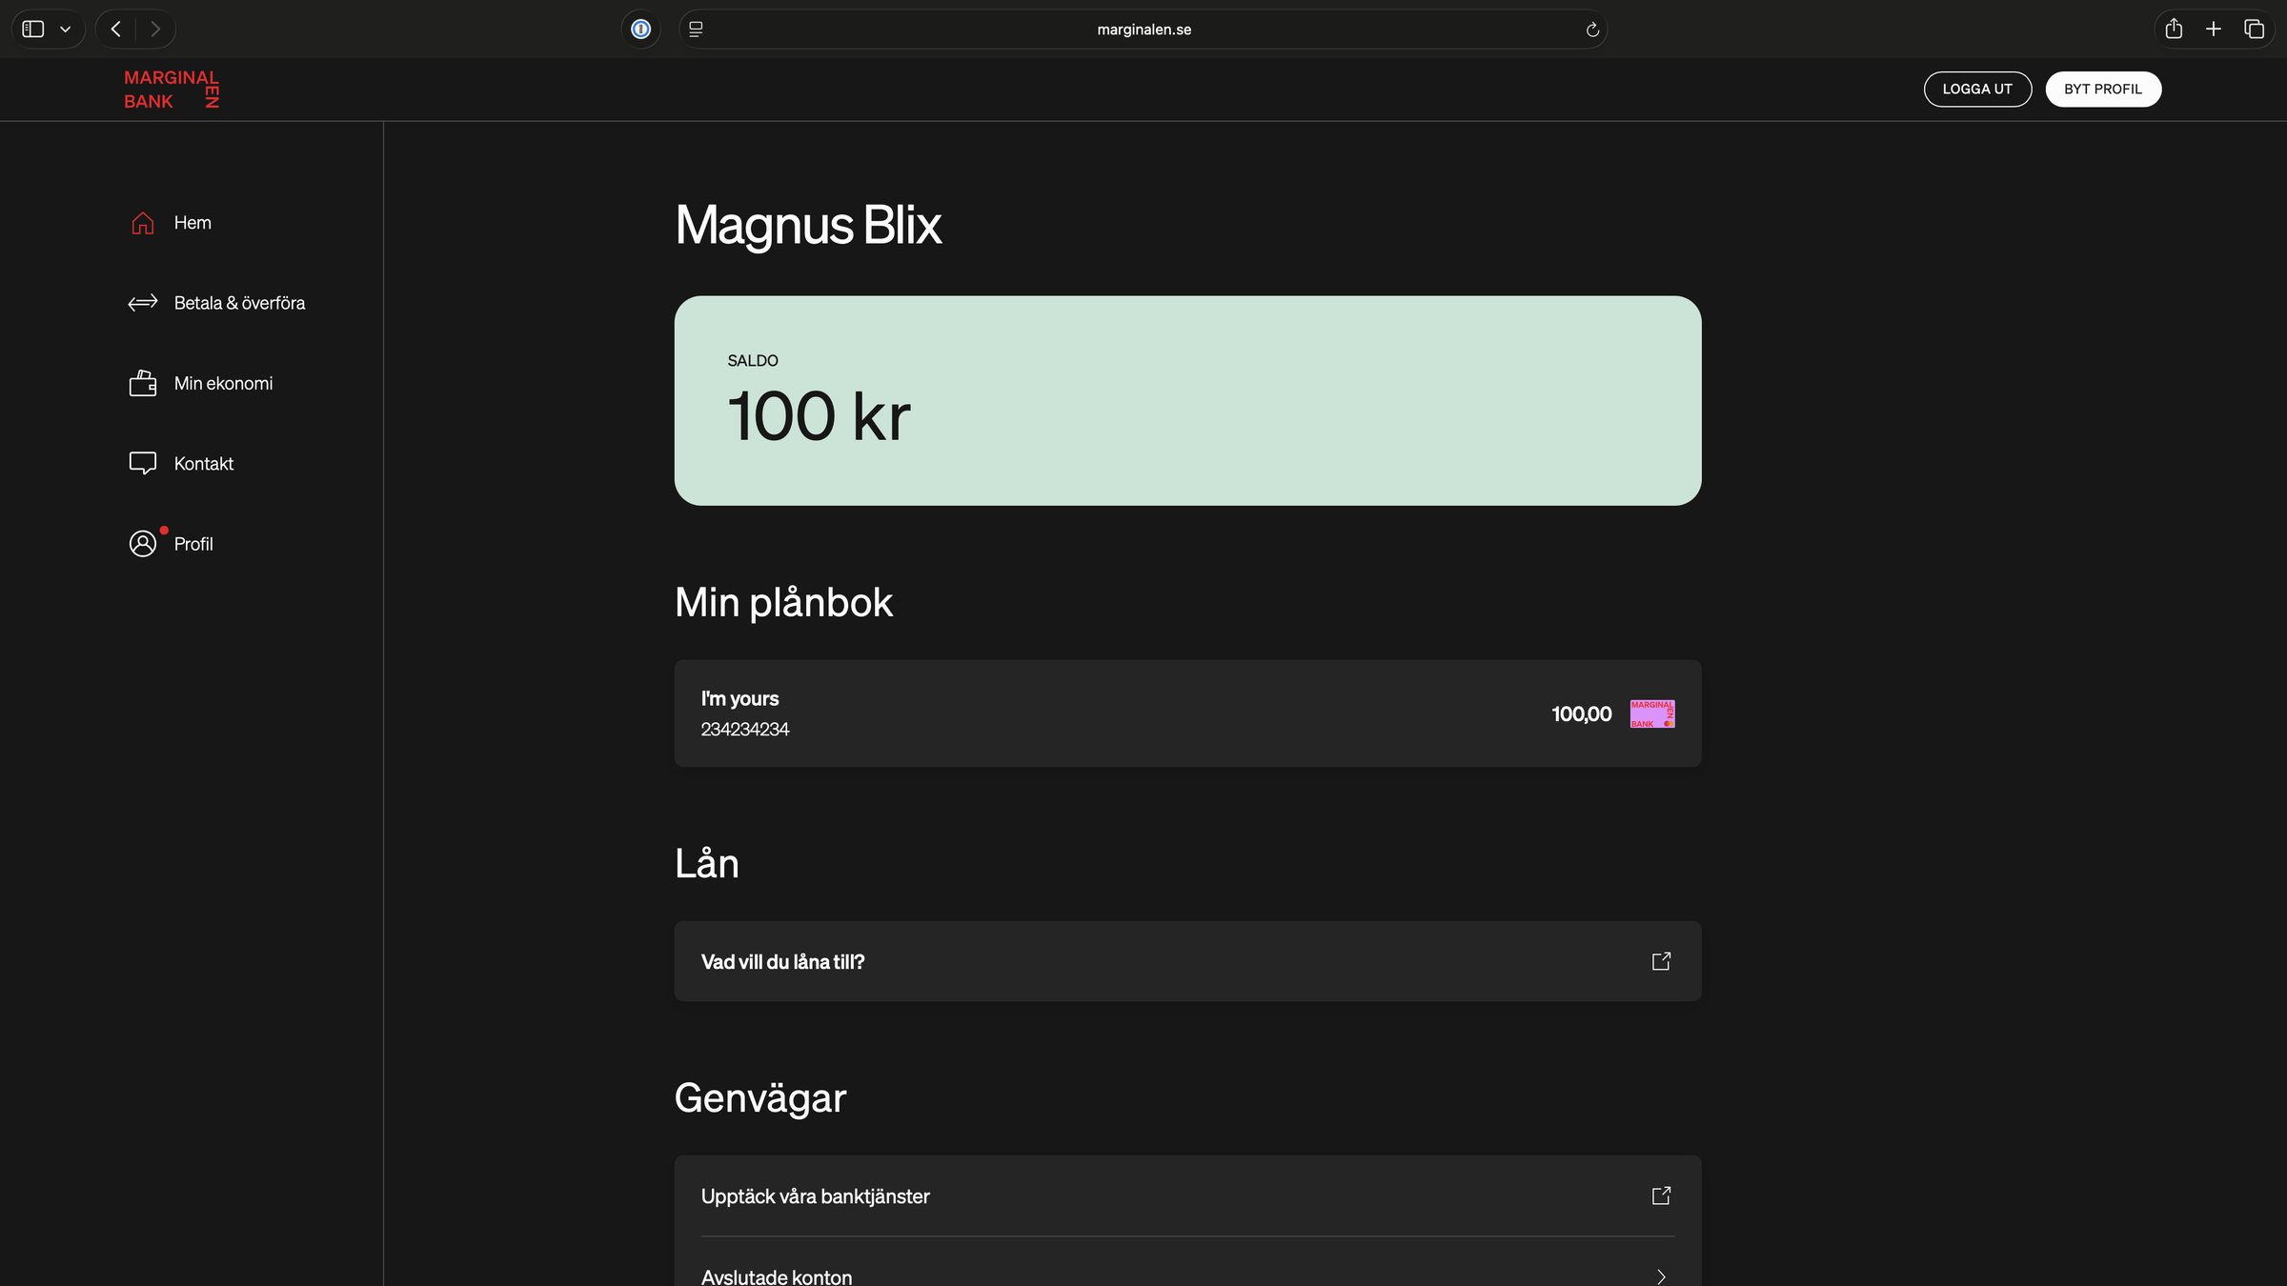
Task: Click the external link icon beside Upptäck våra banktjänster
Action: pos(1661,1196)
